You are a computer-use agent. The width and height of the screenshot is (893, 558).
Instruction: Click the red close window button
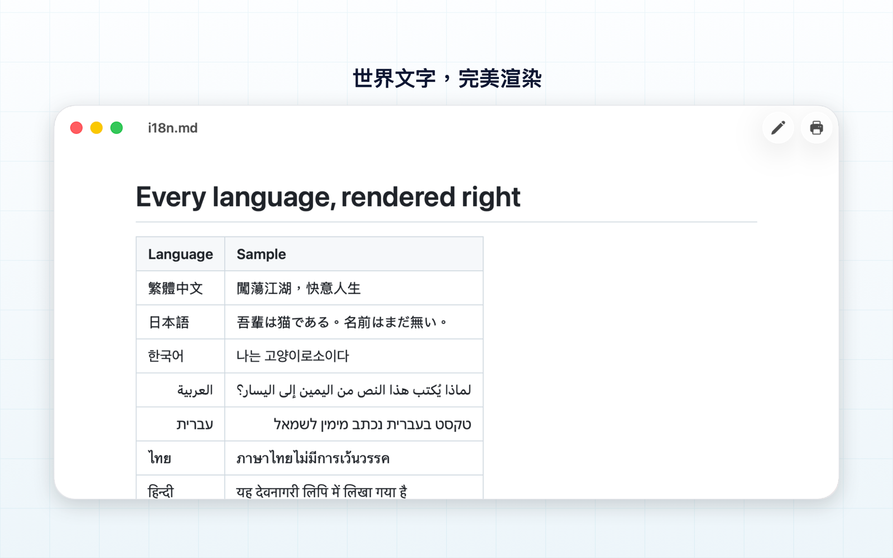(x=76, y=128)
